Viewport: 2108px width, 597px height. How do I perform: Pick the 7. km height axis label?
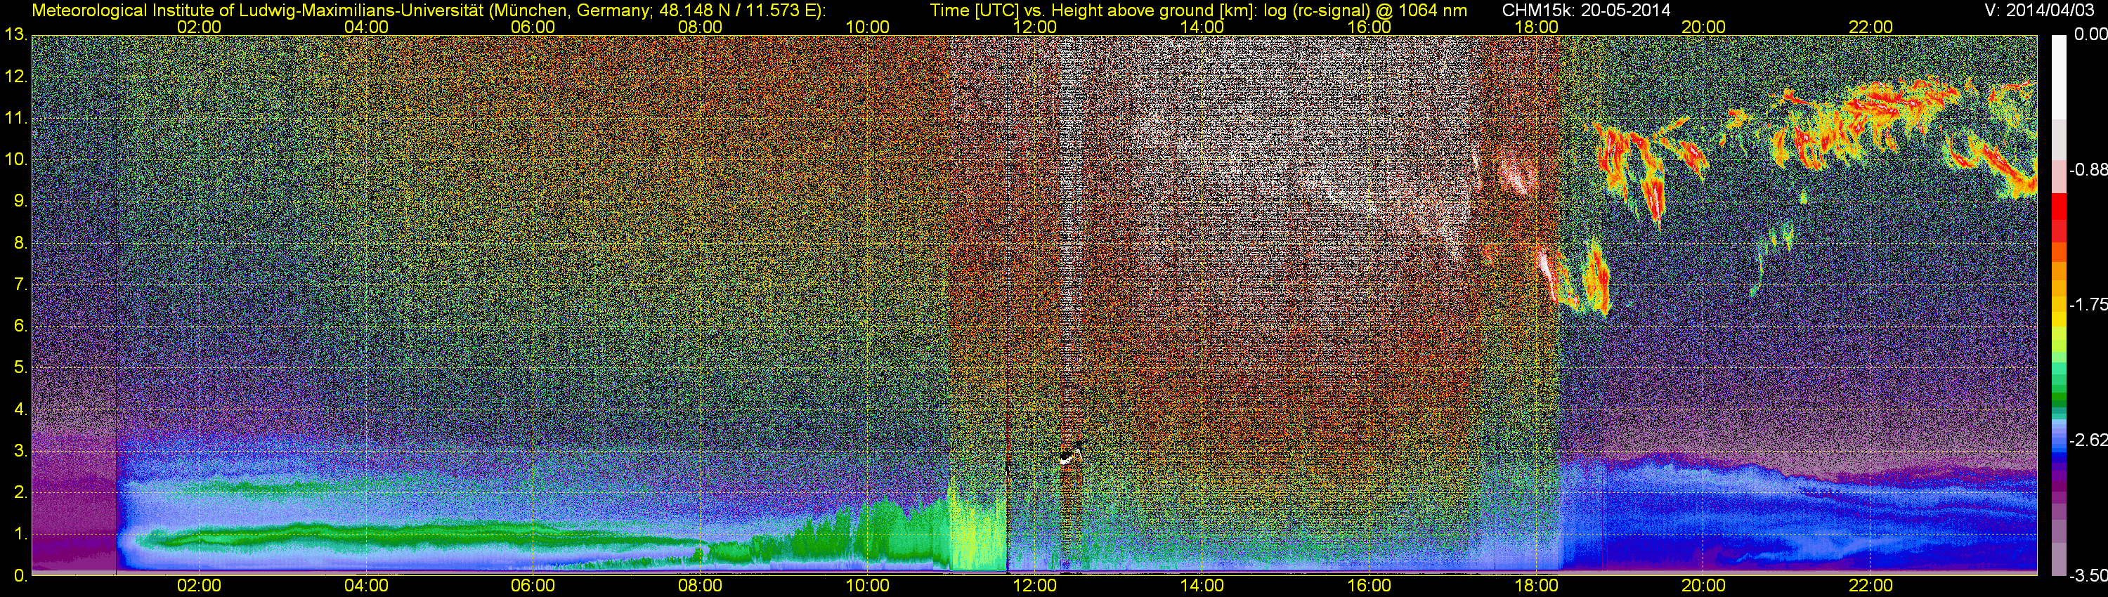[20, 284]
